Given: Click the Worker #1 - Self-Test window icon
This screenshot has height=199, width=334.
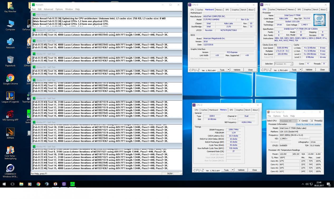Looking at the screenshot, I should (34, 30).
